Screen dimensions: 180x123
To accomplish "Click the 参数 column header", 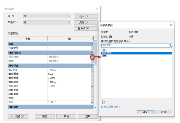I will (x=28, y=39).
